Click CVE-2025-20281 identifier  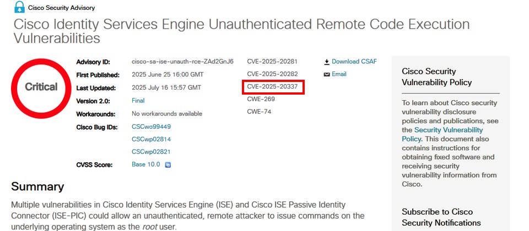click(x=272, y=62)
